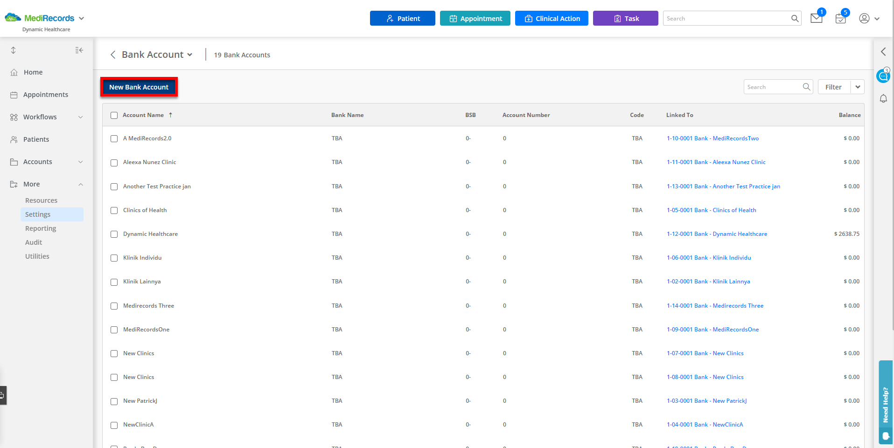
Task: Tick the Medirecords Three checkbox
Action: point(114,306)
